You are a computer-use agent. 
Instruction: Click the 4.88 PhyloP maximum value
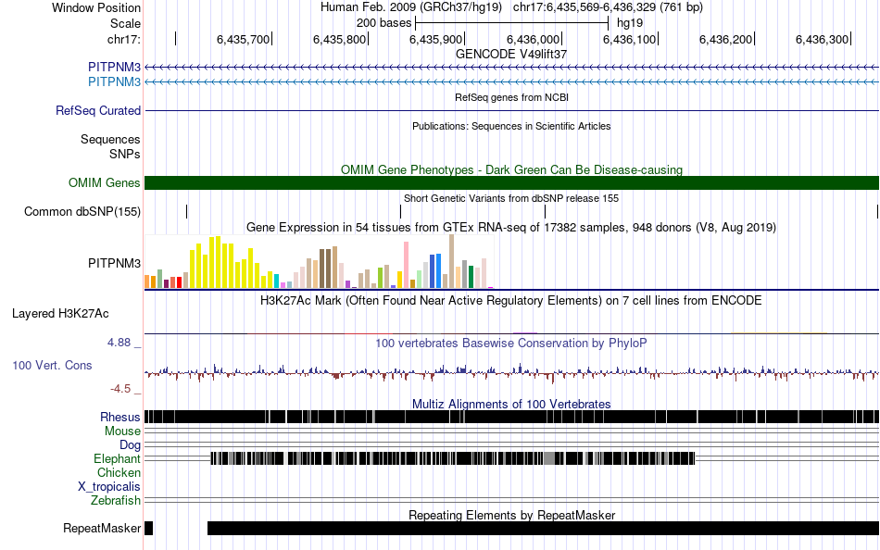click(119, 343)
